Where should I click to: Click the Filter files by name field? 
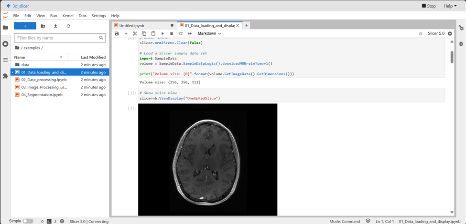coord(56,38)
